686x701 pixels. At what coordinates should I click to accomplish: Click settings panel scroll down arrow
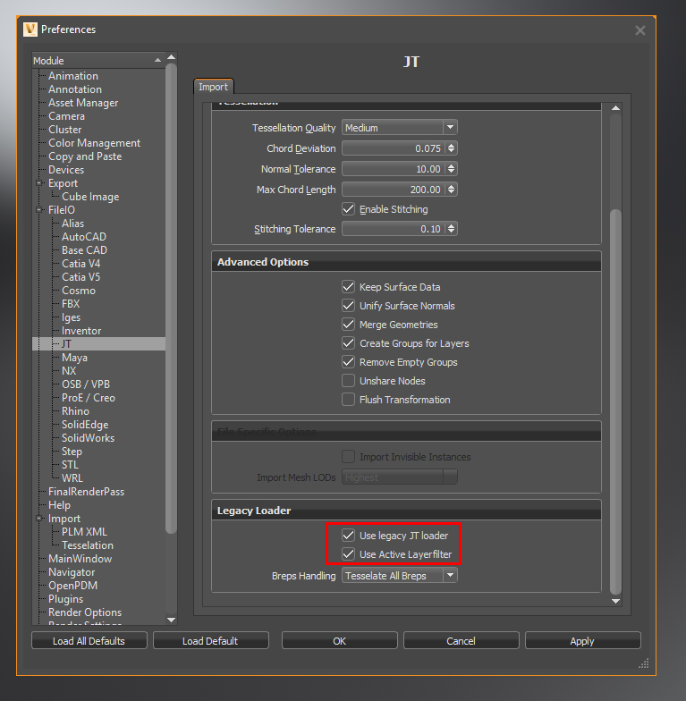coord(615,601)
